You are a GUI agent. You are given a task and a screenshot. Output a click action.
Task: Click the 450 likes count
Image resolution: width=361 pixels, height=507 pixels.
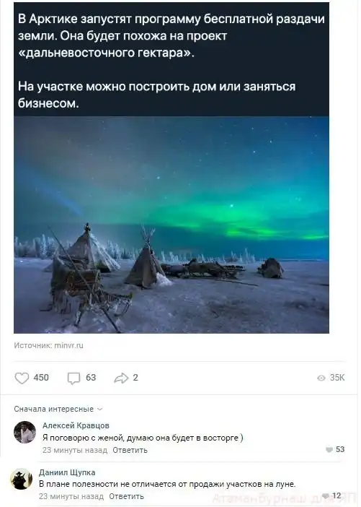tap(41, 378)
